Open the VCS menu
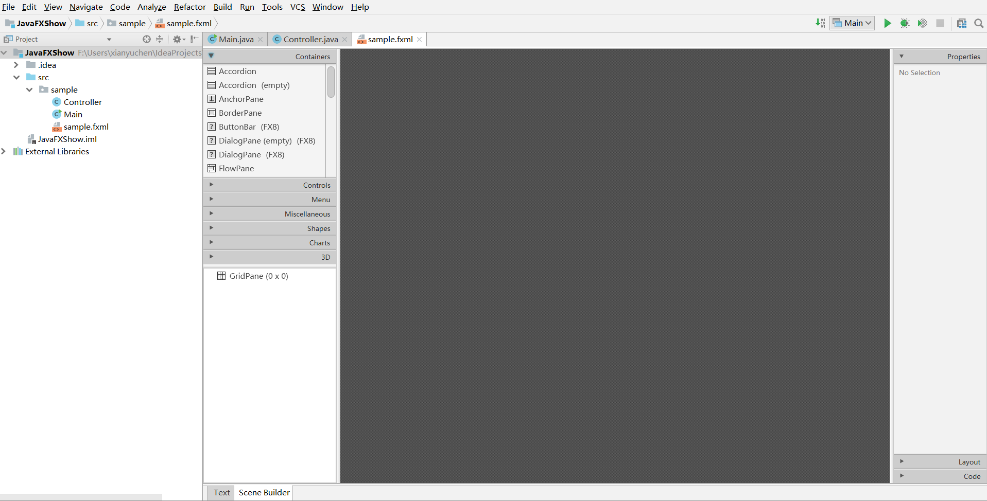This screenshot has width=987, height=501. (x=298, y=7)
